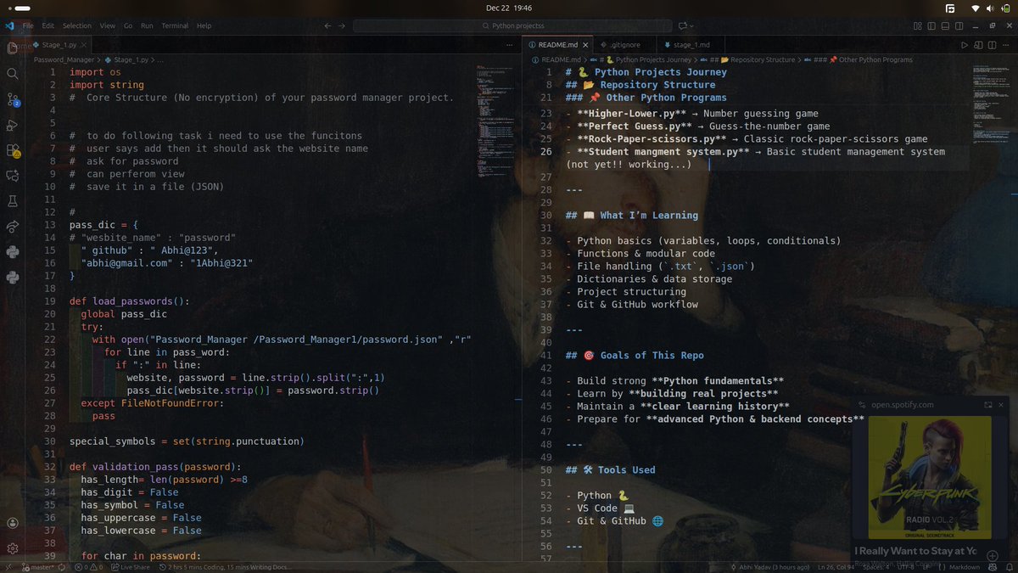Open Source Control view in activity bar
The image size is (1018, 573).
[x=12, y=99]
